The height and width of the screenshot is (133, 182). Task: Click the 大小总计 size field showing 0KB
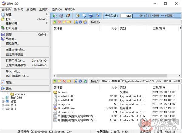[126, 16]
